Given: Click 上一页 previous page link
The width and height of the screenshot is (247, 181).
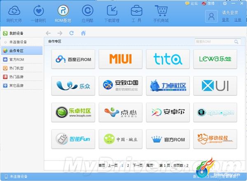Looking at the screenshot, I should [113, 165].
